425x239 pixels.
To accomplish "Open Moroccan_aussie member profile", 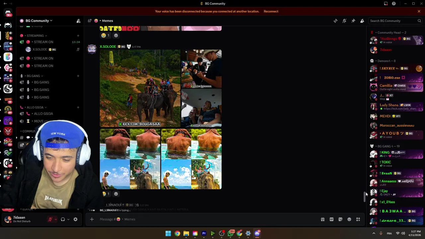I will [x=396, y=125].
